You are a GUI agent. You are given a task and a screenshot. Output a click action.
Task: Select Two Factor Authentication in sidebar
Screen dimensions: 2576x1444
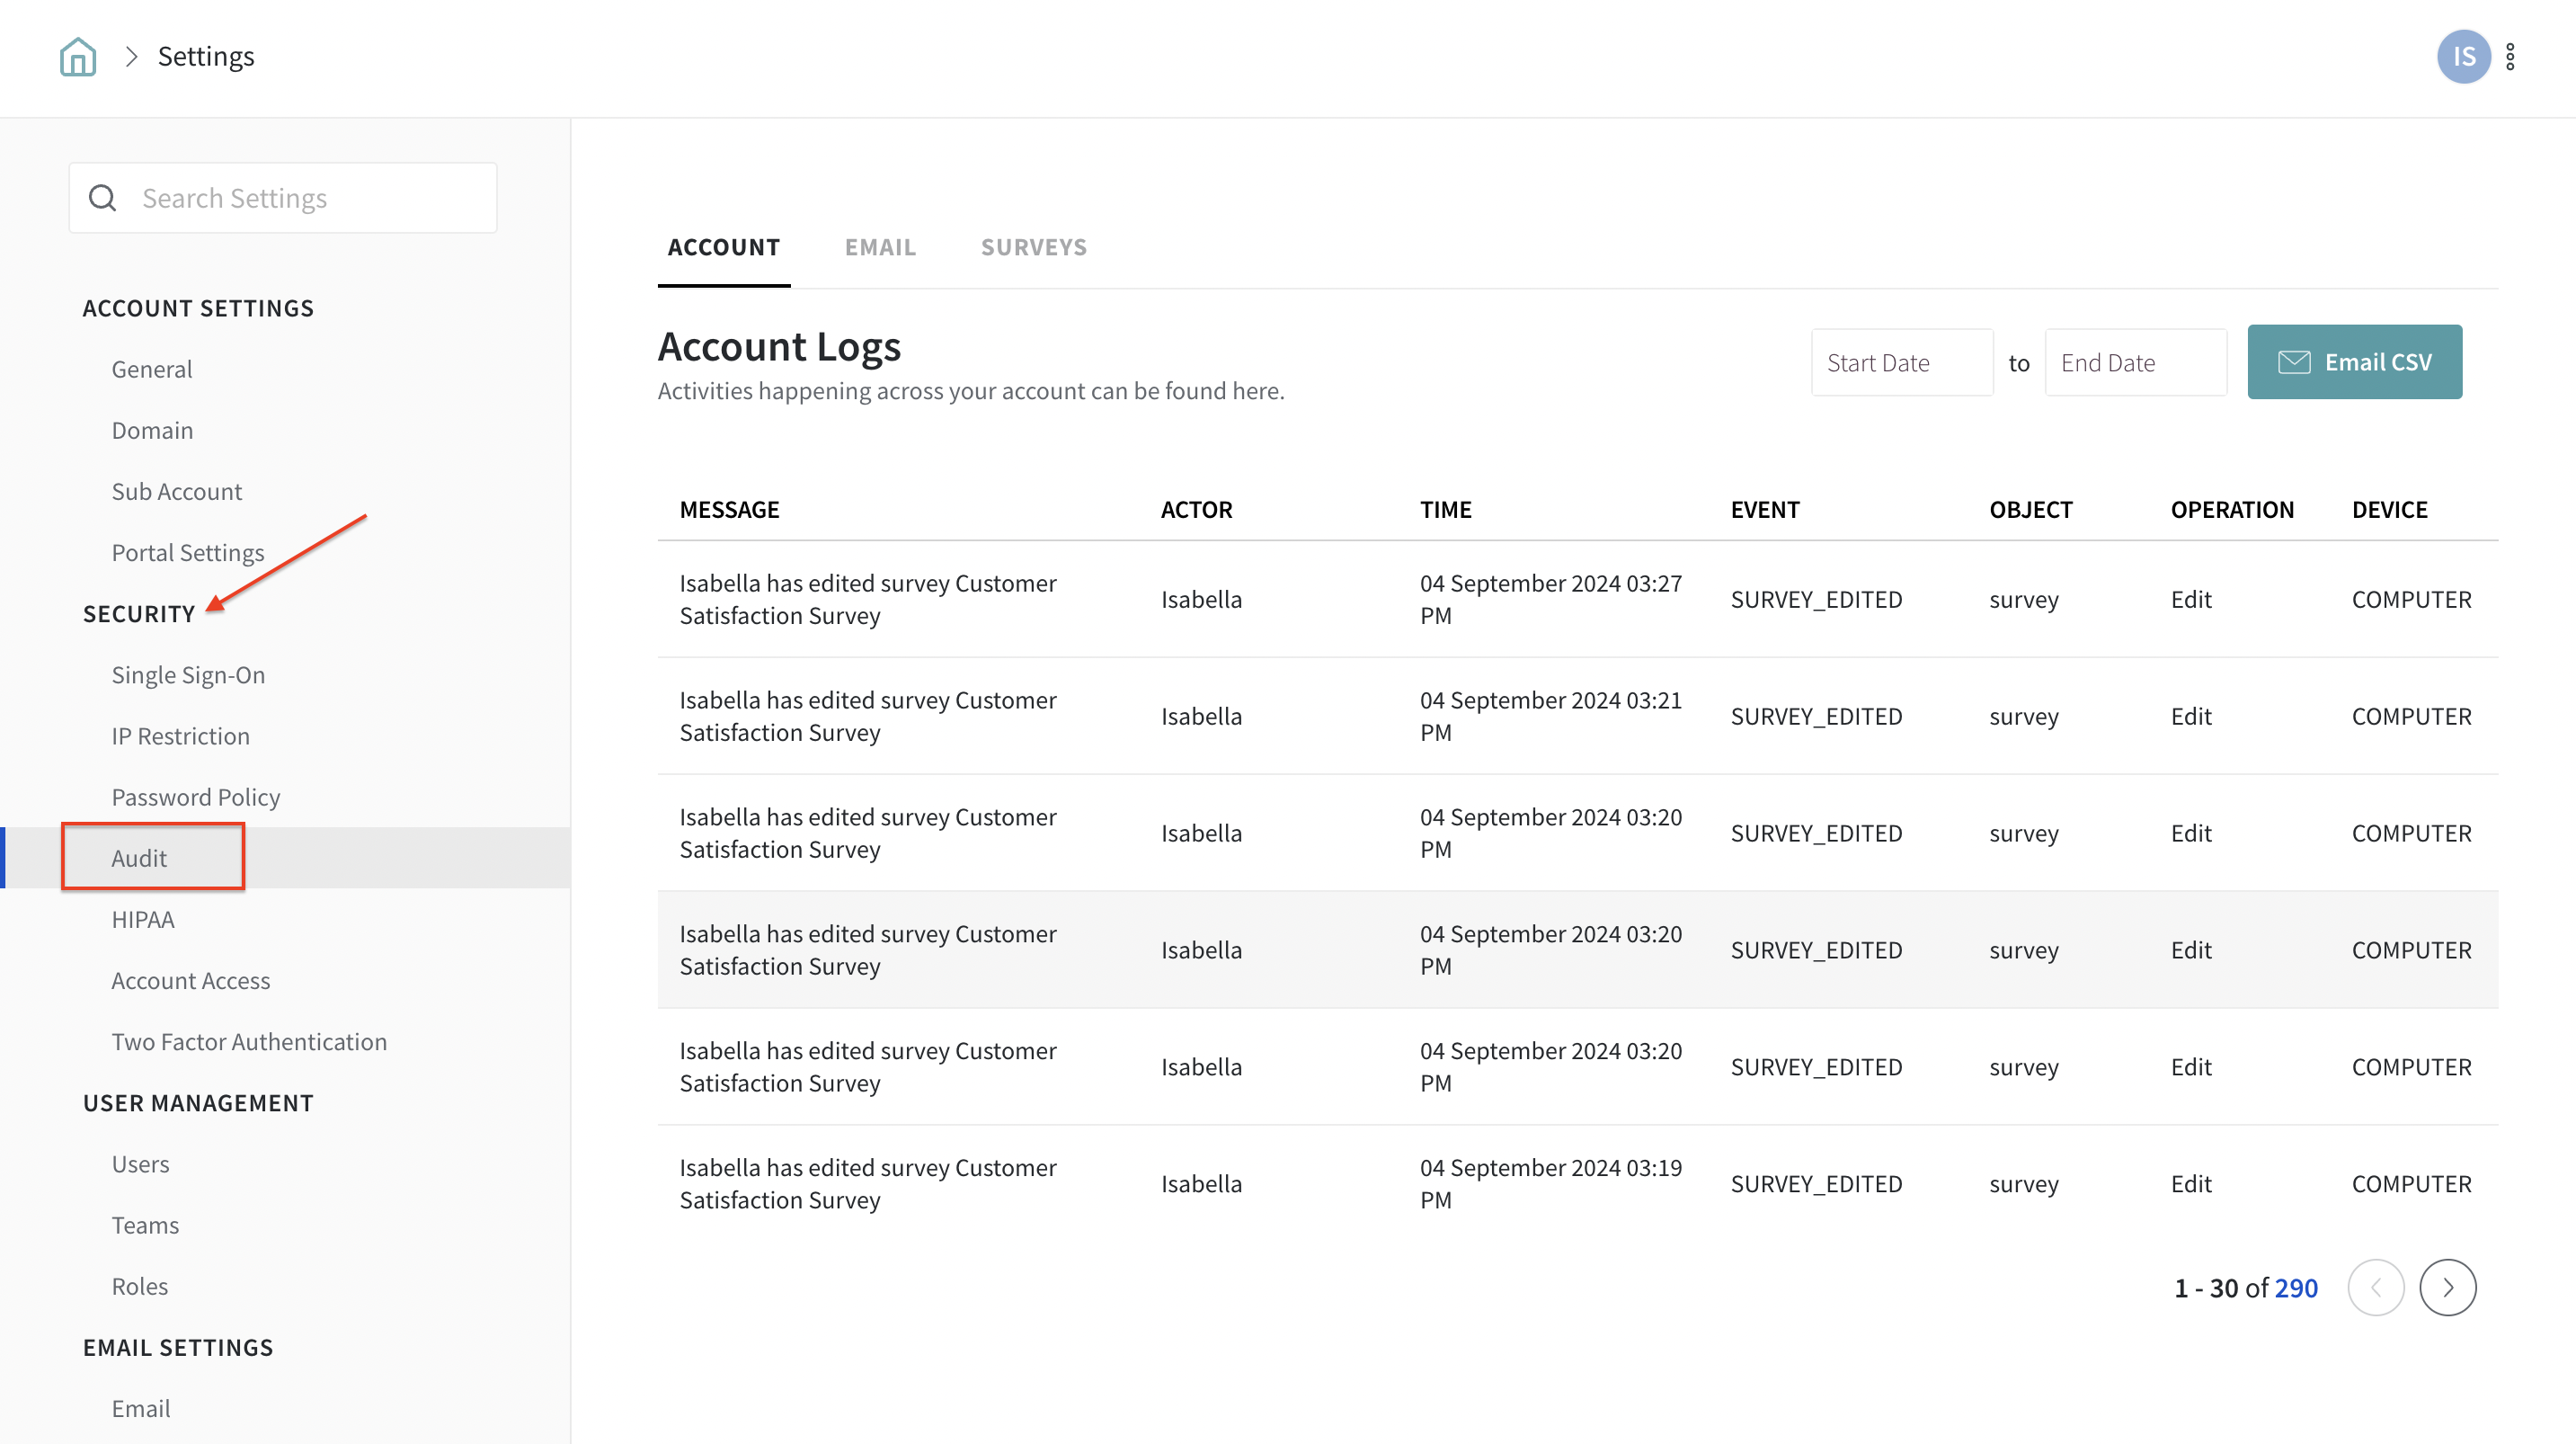[x=249, y=1042]
